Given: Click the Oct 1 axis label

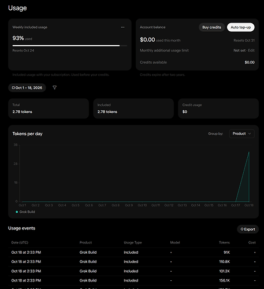Looking at the screenshot, I should point(23,205).
